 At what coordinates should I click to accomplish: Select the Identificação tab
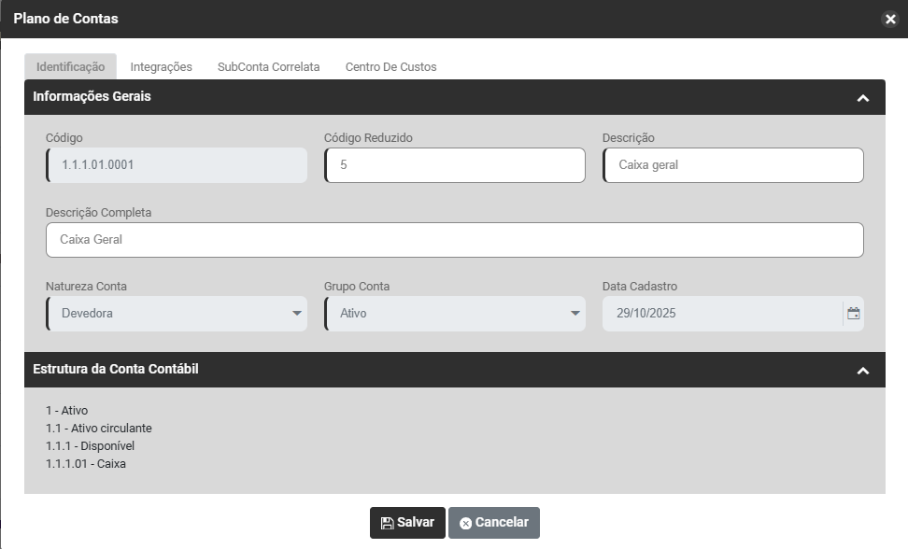tap(70, 67)
